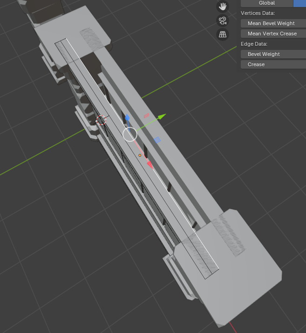
Task: Click the blue plane handle of gizmo
Action: (x=157, y=140)
